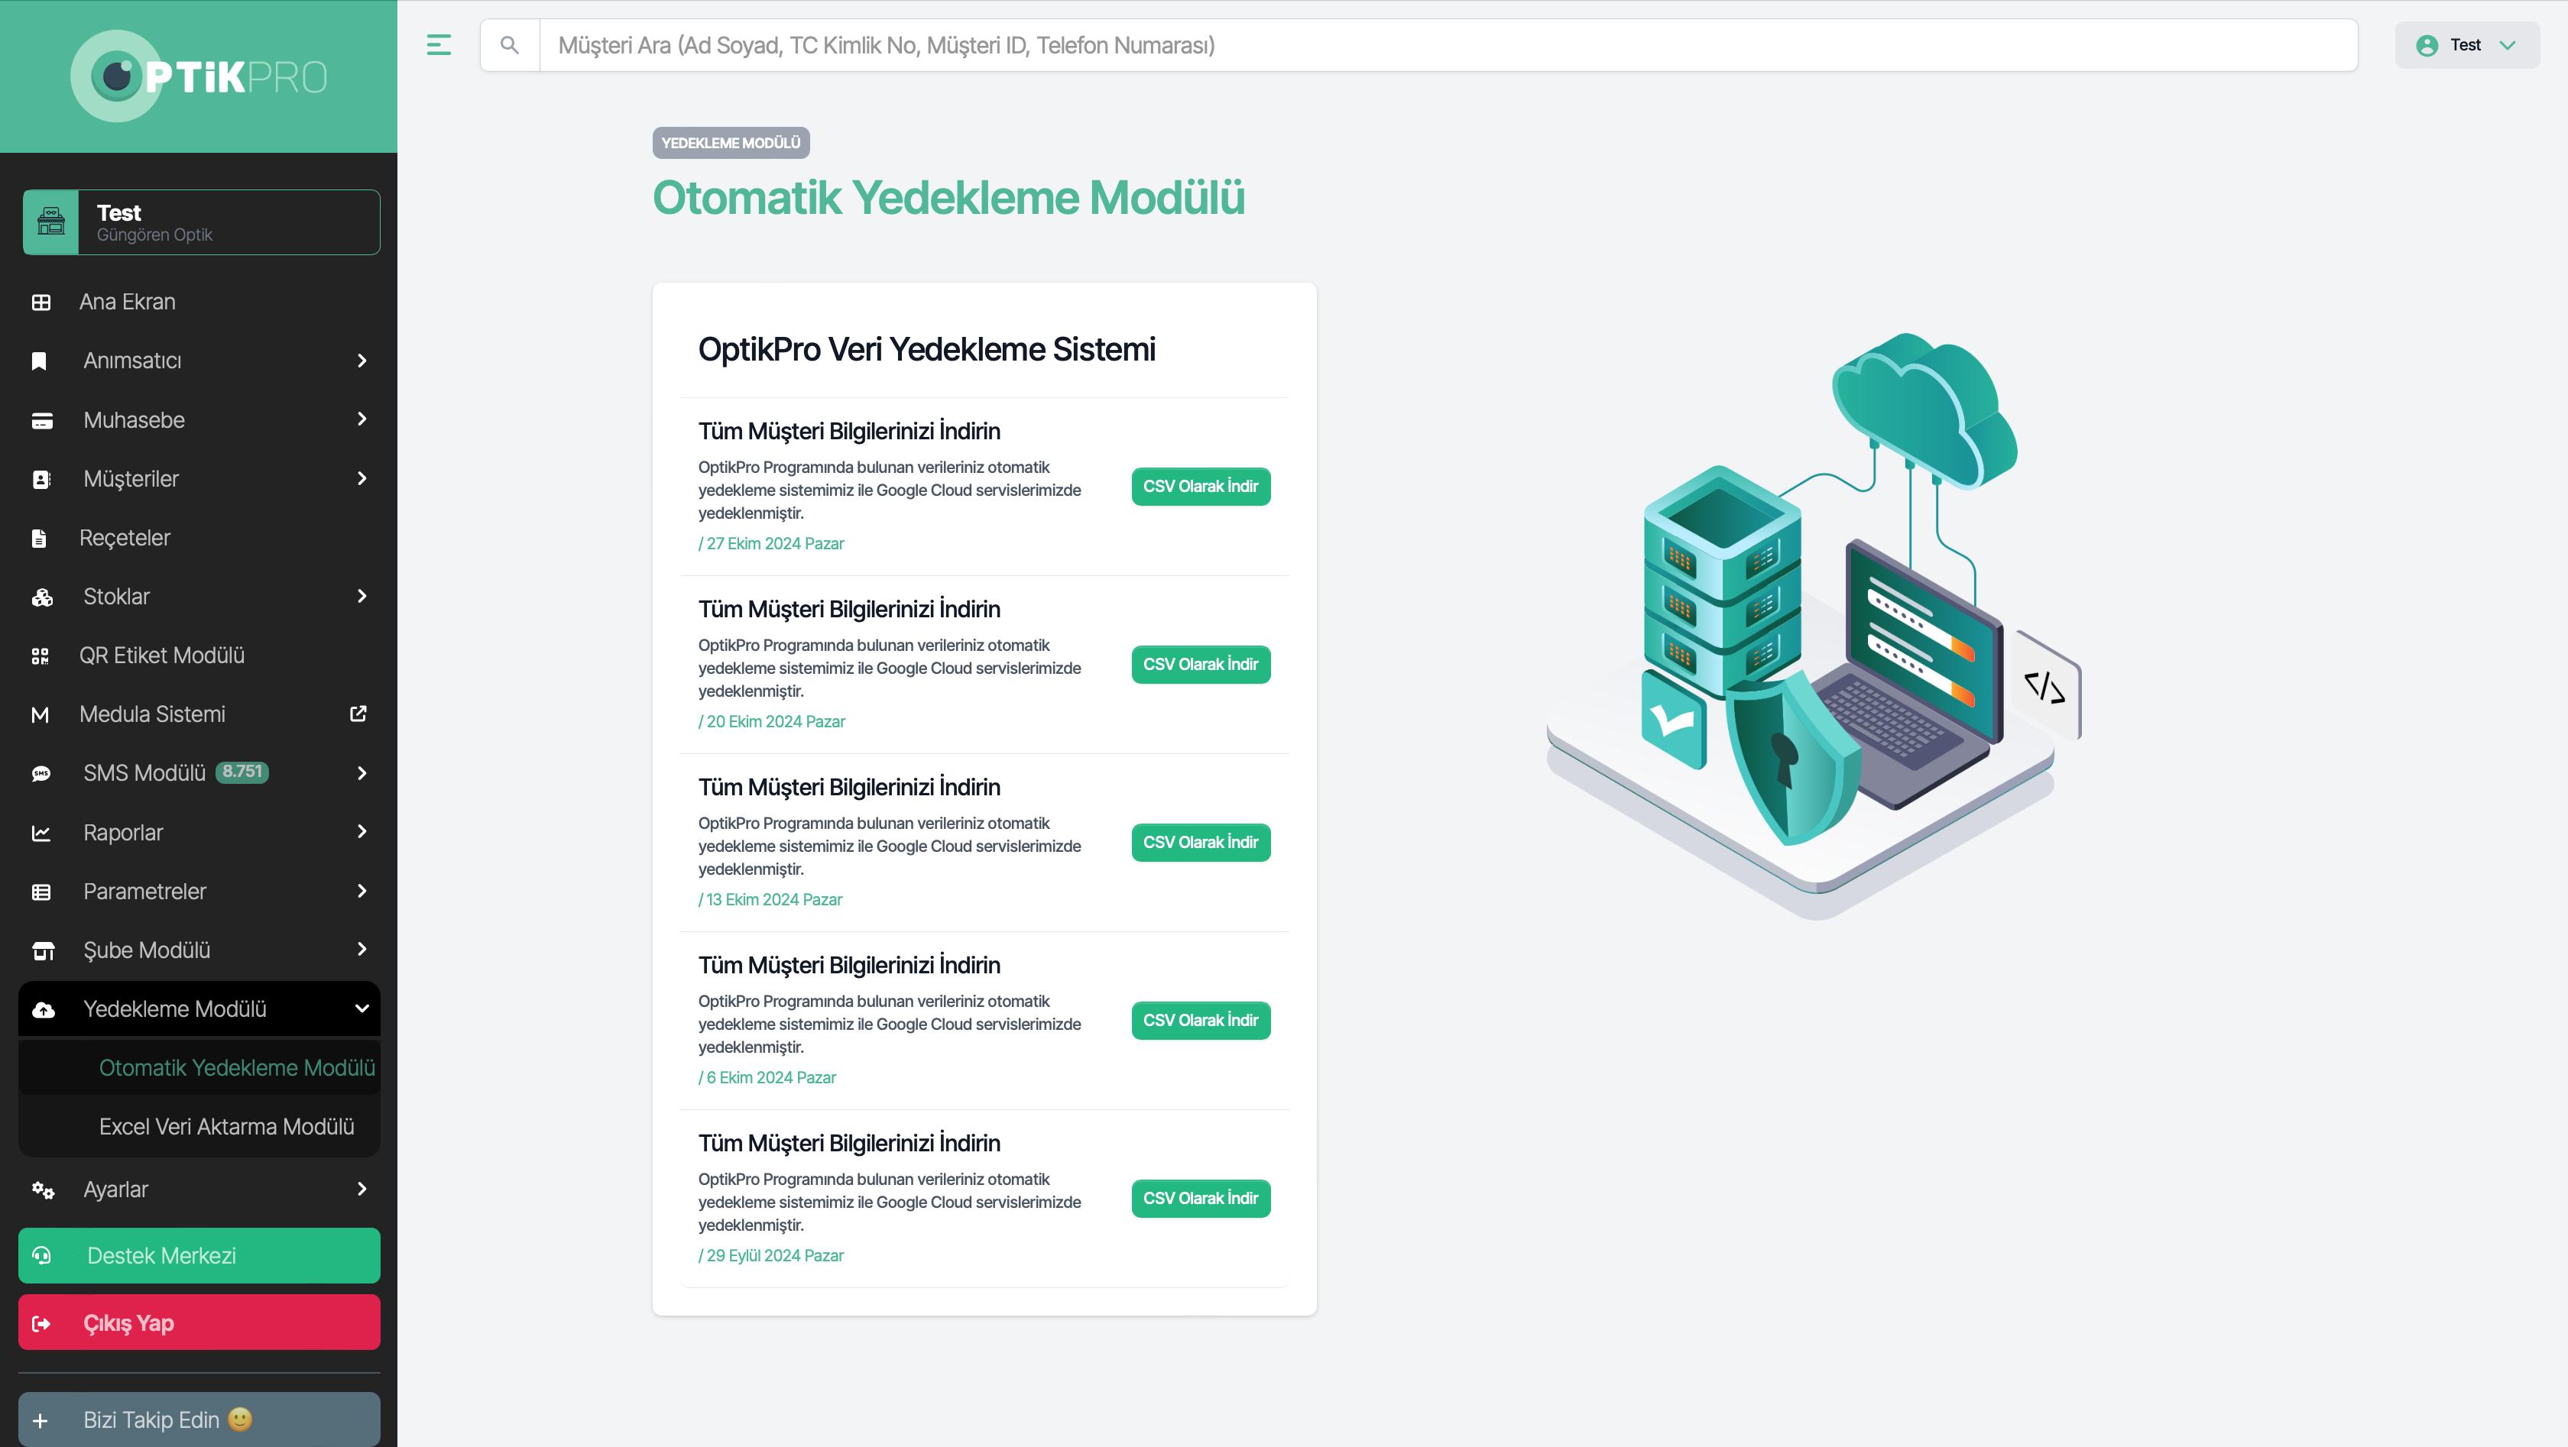Screen dimensions: 2568x1447
Task: Click the user avatar icon in header
Action: click(2427, 45)
